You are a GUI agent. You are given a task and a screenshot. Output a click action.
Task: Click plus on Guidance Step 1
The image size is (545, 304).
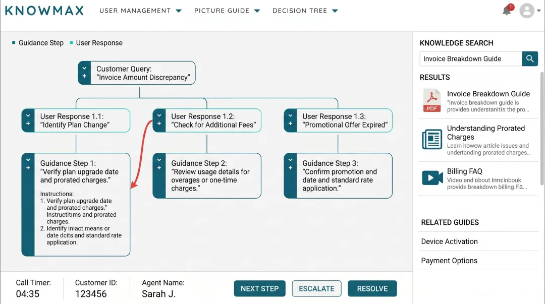[x=28, y=168]
